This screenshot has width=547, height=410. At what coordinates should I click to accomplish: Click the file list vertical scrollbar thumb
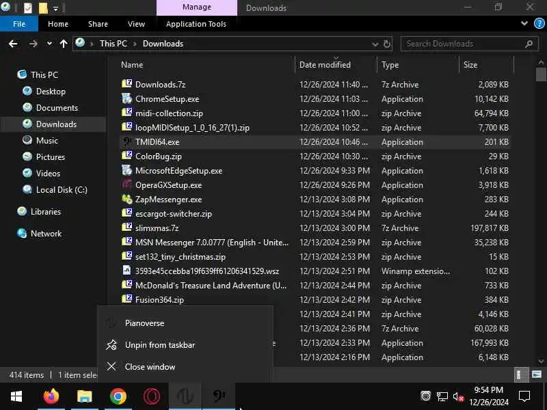pyautogui.click(x=541, y=74)
